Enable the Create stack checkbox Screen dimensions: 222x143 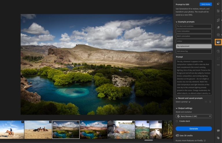[x=177, y=121]
